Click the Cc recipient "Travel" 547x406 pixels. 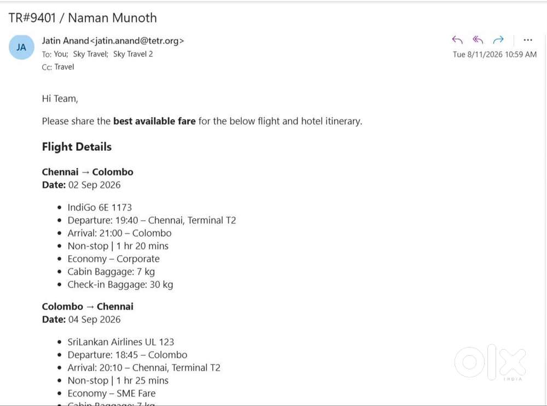64,67
